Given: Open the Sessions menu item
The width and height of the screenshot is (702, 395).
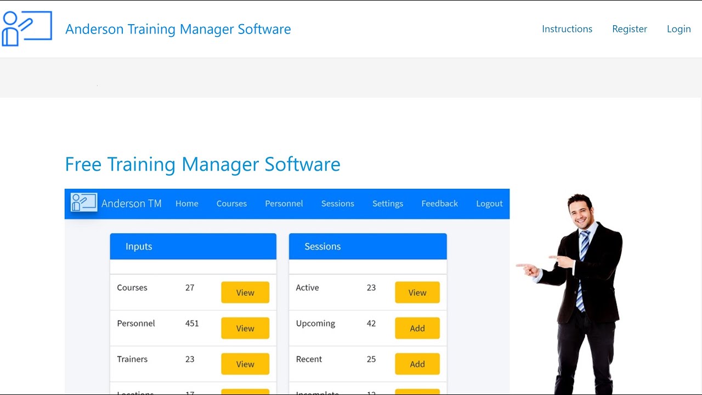Looking at the screenshot, I should [x=338, y=204].
